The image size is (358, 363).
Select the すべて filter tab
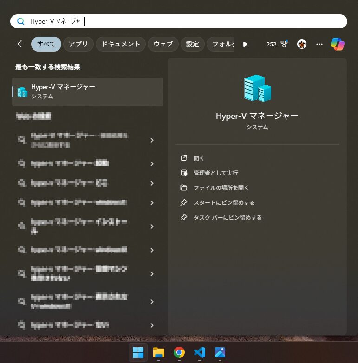[x=46, y=44]
